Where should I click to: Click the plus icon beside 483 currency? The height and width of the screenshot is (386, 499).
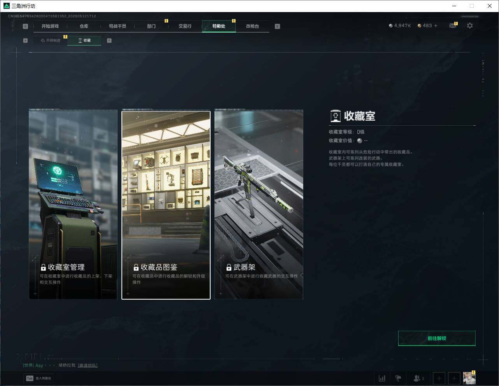point(436,26)
